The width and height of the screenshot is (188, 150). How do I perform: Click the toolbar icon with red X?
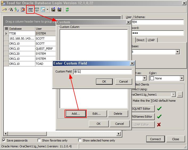[23, 10]
